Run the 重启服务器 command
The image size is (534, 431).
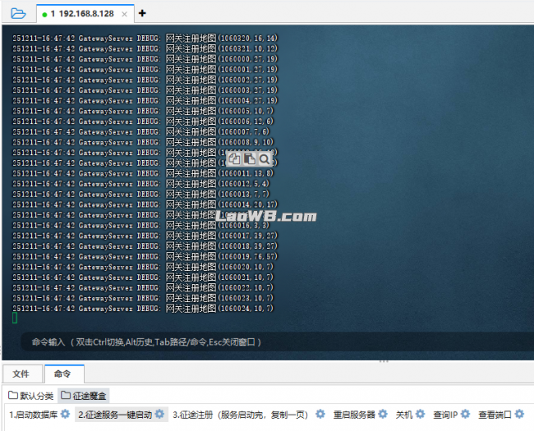click(354, 415)
